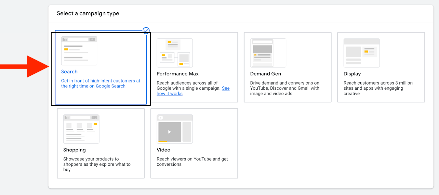The width and height of the screenshot is (439, 195).
Task: Click the 'Select a campaign type' heading
Action: pyautogui.click(x=88, y=13)
